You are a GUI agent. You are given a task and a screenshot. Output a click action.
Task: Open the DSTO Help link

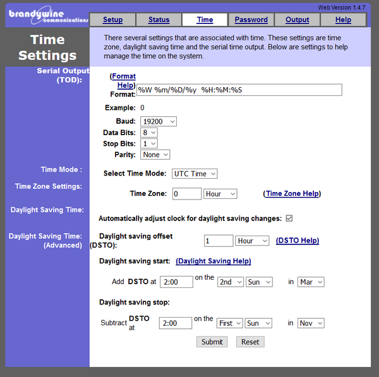[298, 241]
